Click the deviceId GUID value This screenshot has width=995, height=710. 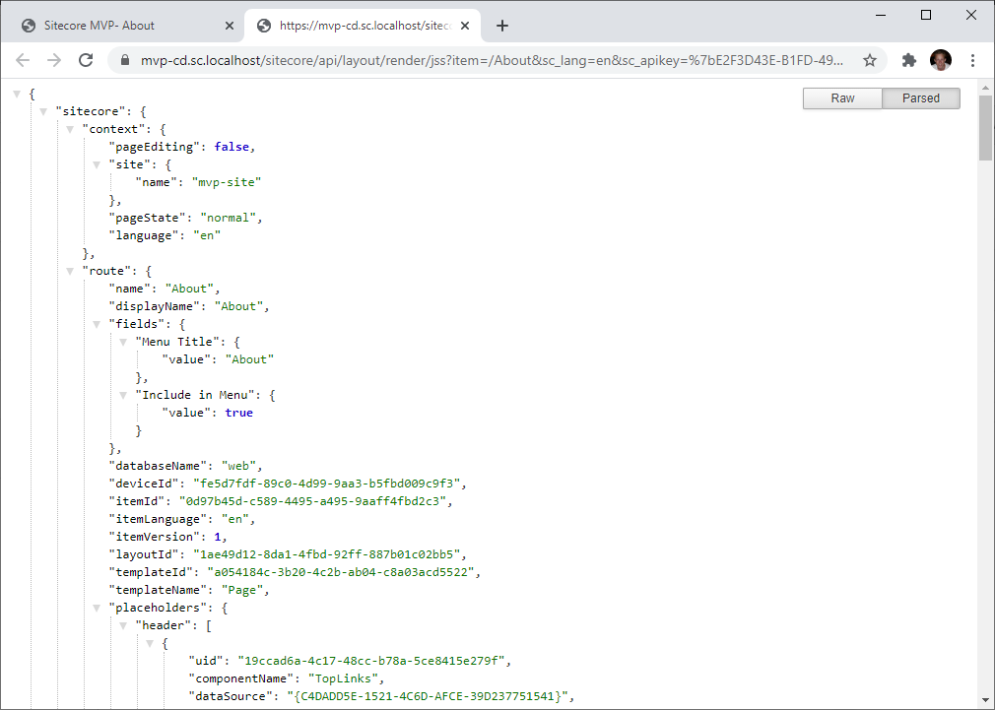pyautogui.click(x=326, y=484)
